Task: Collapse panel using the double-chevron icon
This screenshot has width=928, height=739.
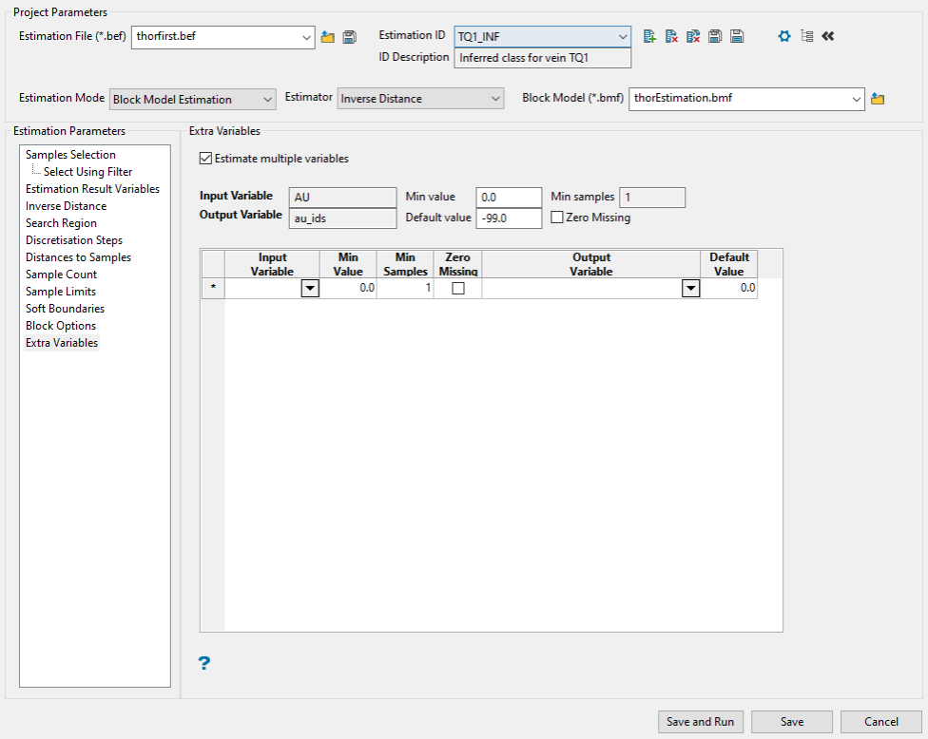Action: [x=827, y=36]
